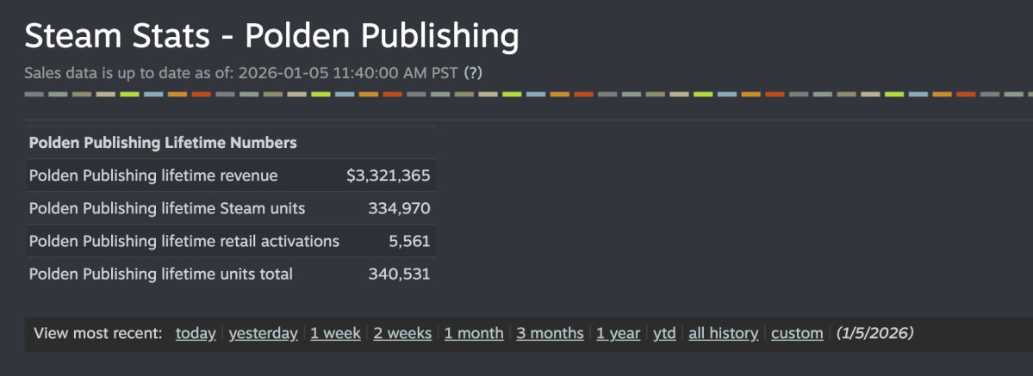This screenshot has height=376, width=1033.
Task: Click the lifetime retail activations label
Action: [184, 241]
